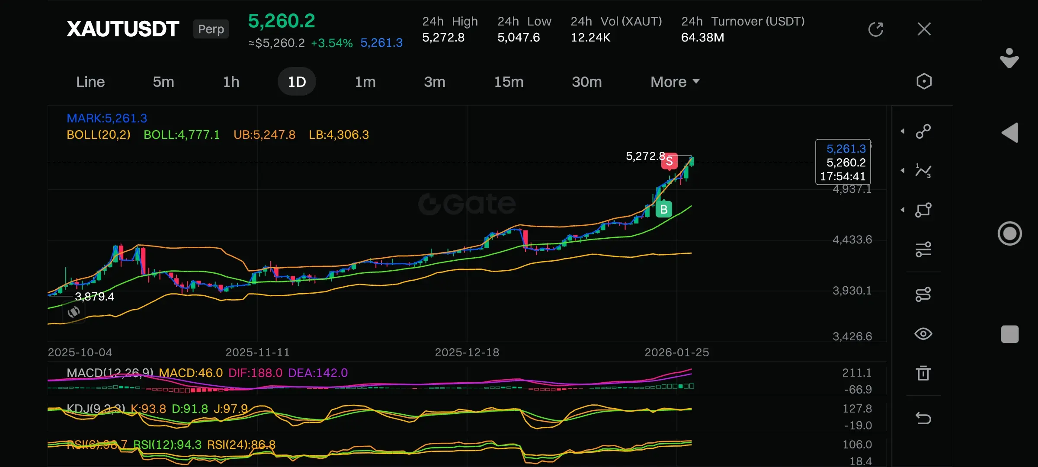Undo last drawing with return arrow icon
1038x467 pixels.
click(923, 418)
